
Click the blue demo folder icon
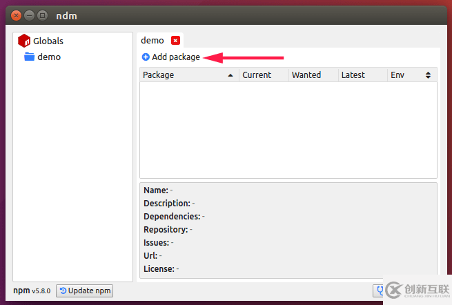point(29,57)
